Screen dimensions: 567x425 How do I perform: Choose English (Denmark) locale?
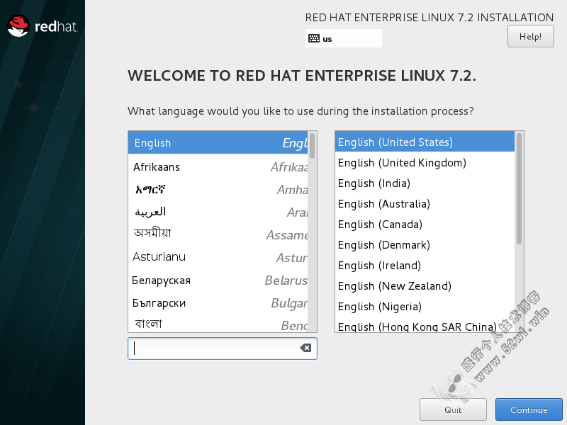coord(425,245)
